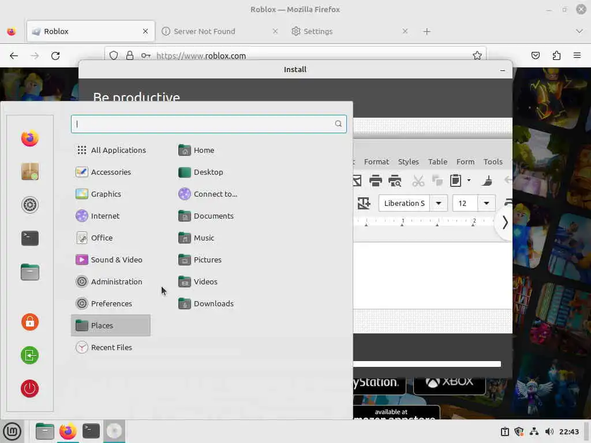Bookmark this page with star icon
Screen dimensions: 591x443
point(477,56)
